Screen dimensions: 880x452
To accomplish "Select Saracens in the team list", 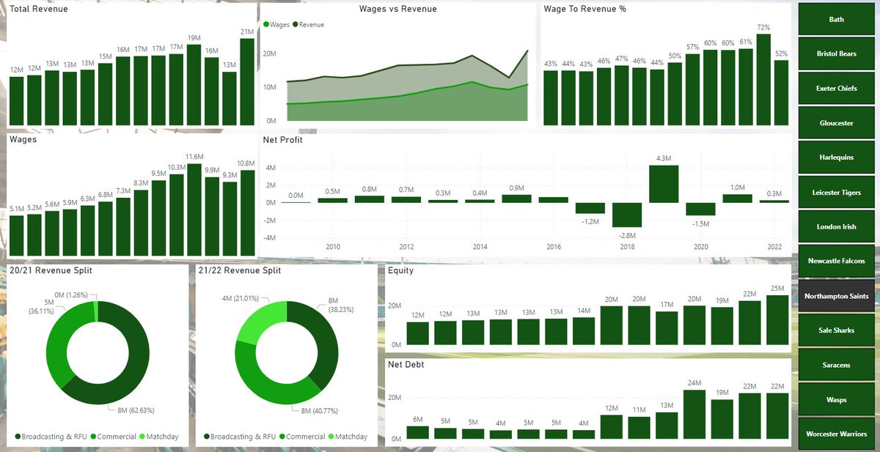I will pyautogui.click(x=837, y=366).
